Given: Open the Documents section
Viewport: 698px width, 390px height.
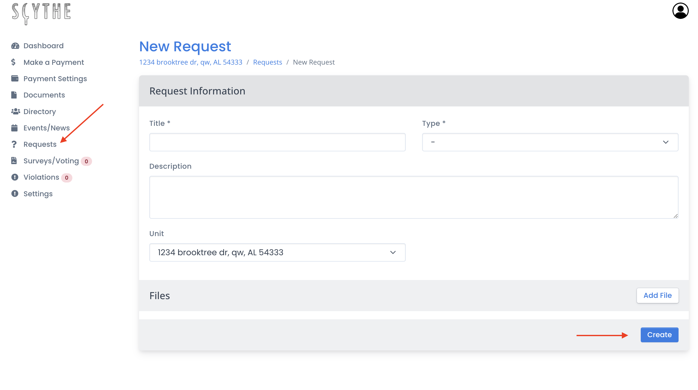Looking at the screenshot, I should pyautogui.click(x=44, y=95).
